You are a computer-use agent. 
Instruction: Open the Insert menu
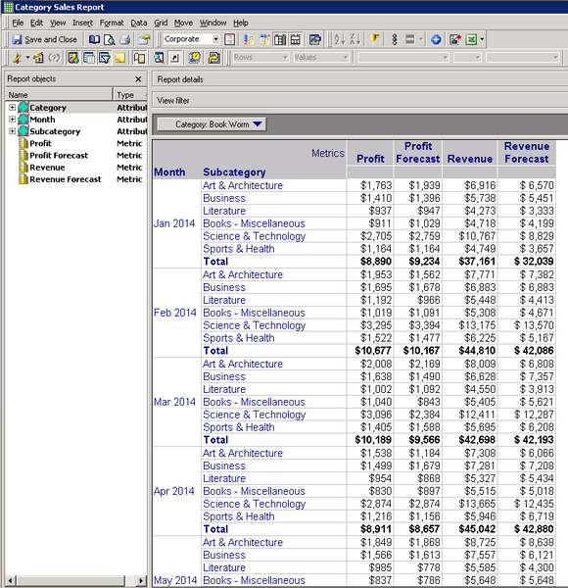click(x=82, y=23)
